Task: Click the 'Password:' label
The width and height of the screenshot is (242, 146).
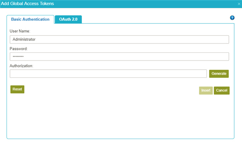Action: (x=19, y=49)
